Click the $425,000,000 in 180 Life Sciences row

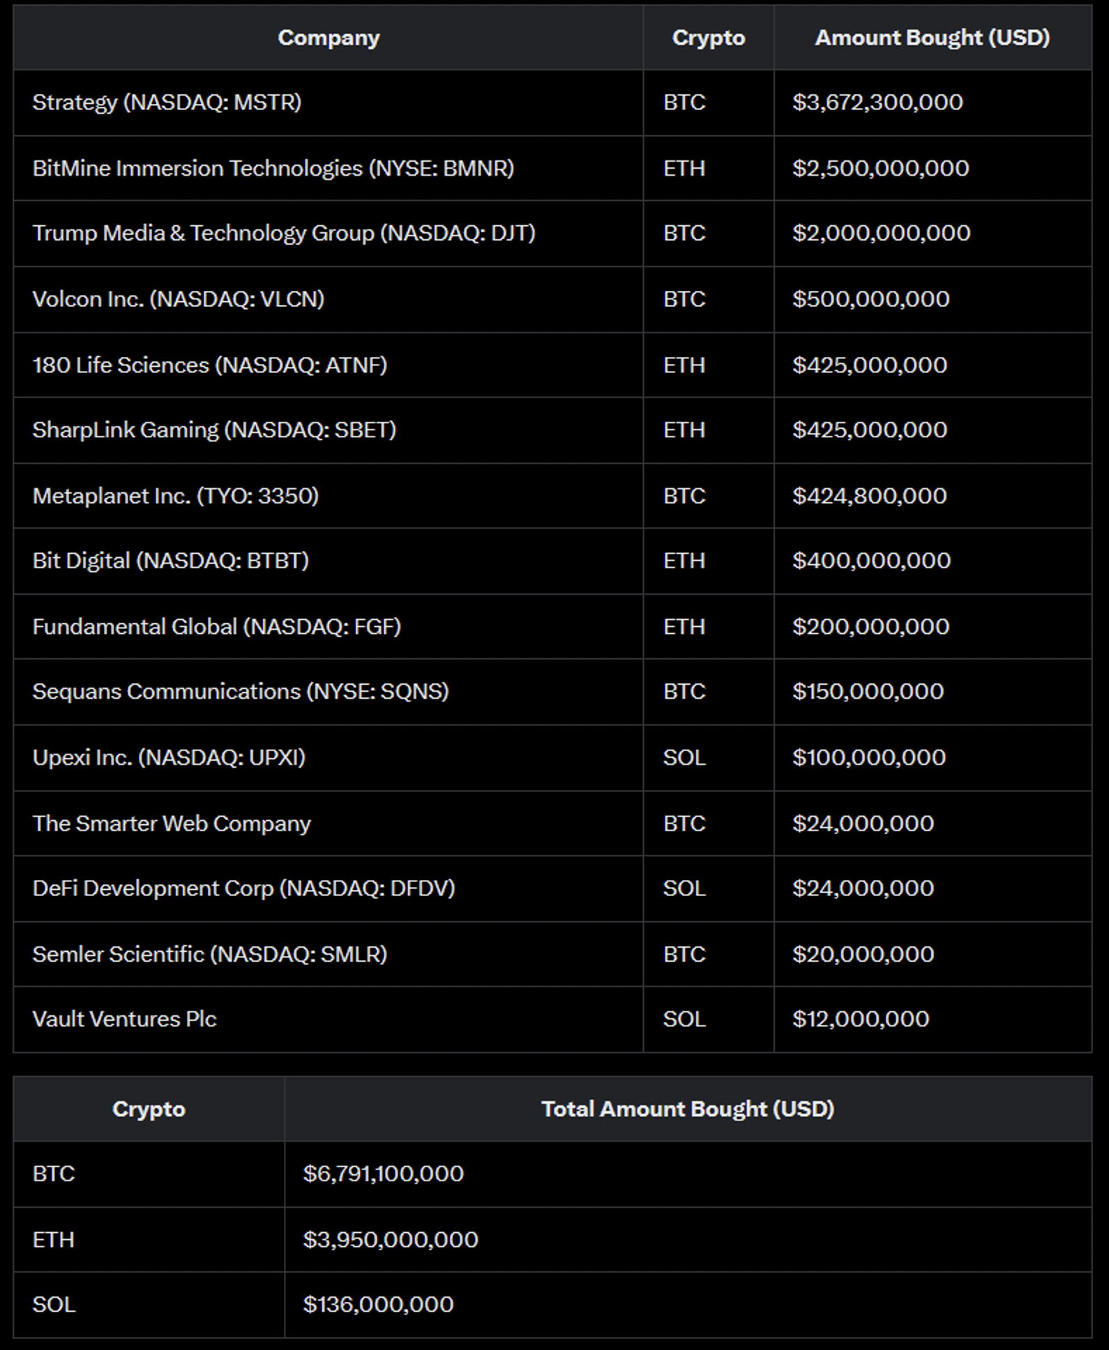pyautogui.click(x=870, y=365)
